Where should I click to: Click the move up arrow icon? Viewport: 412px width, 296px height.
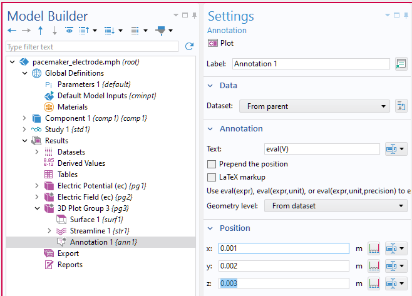pyautogui.click(x=41, y=30)
